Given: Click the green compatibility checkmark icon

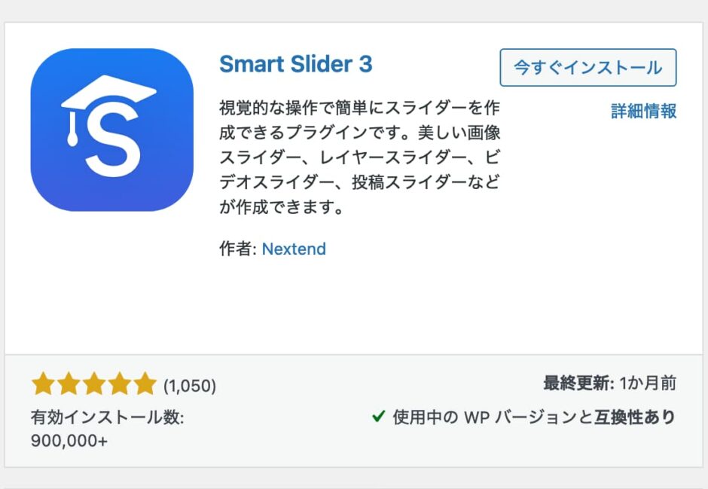Looking at the screenshot, I should 378,417.
